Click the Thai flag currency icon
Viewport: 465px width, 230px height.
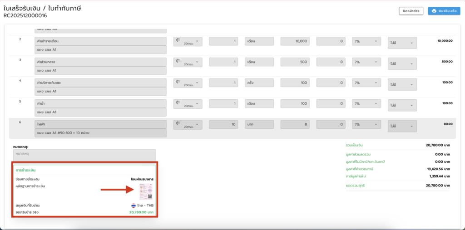pos(133,205)
